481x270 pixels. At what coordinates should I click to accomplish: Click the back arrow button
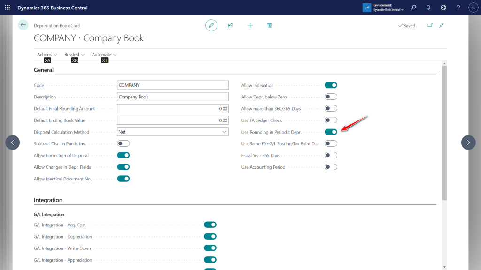[x=23, y=25]
